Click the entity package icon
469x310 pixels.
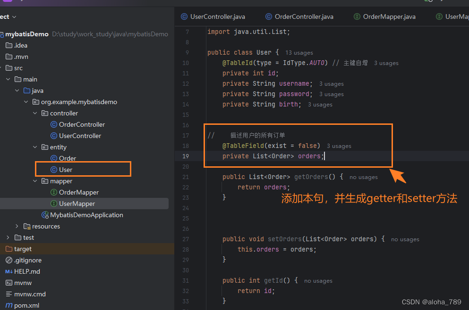pos(45,147)
